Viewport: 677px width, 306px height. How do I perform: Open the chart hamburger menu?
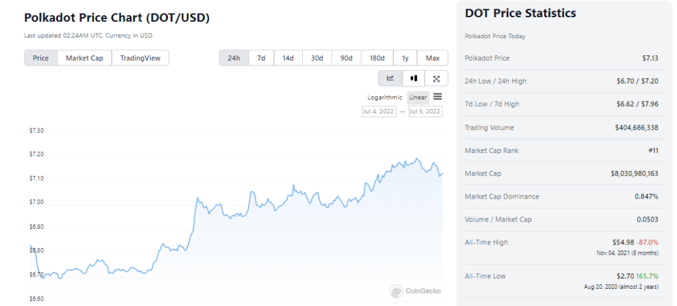[x=438, y=97]
